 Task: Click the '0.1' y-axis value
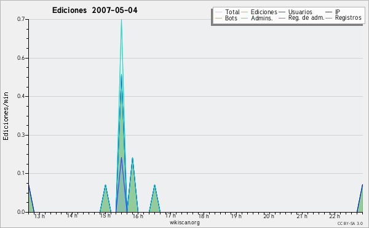[x=21, y=174]
